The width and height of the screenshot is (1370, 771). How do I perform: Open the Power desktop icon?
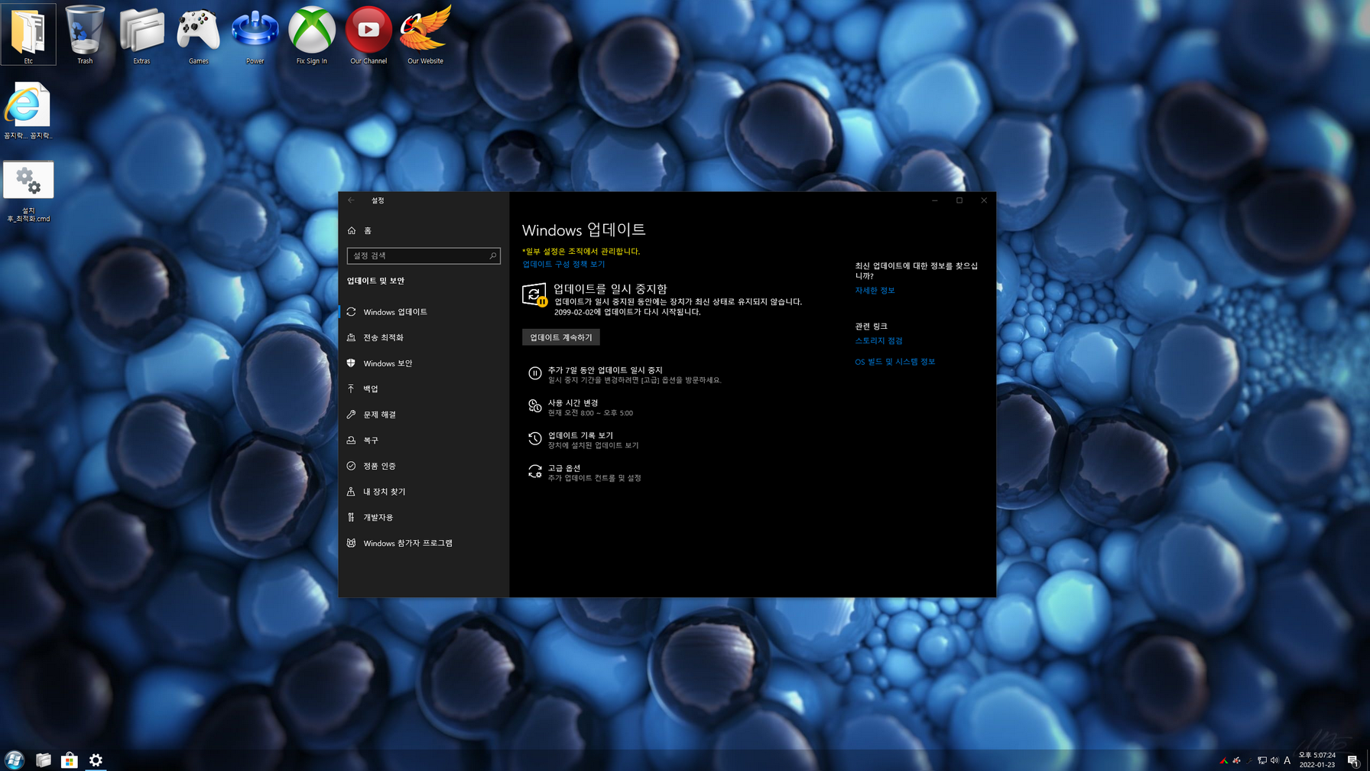(x=255, y=34)
